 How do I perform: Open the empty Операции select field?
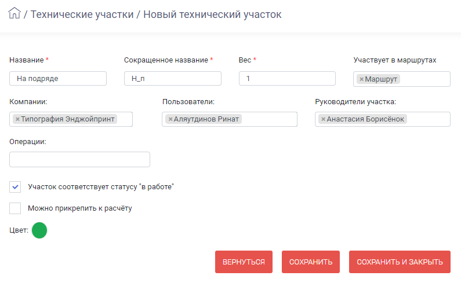click(x=79, y=159)
